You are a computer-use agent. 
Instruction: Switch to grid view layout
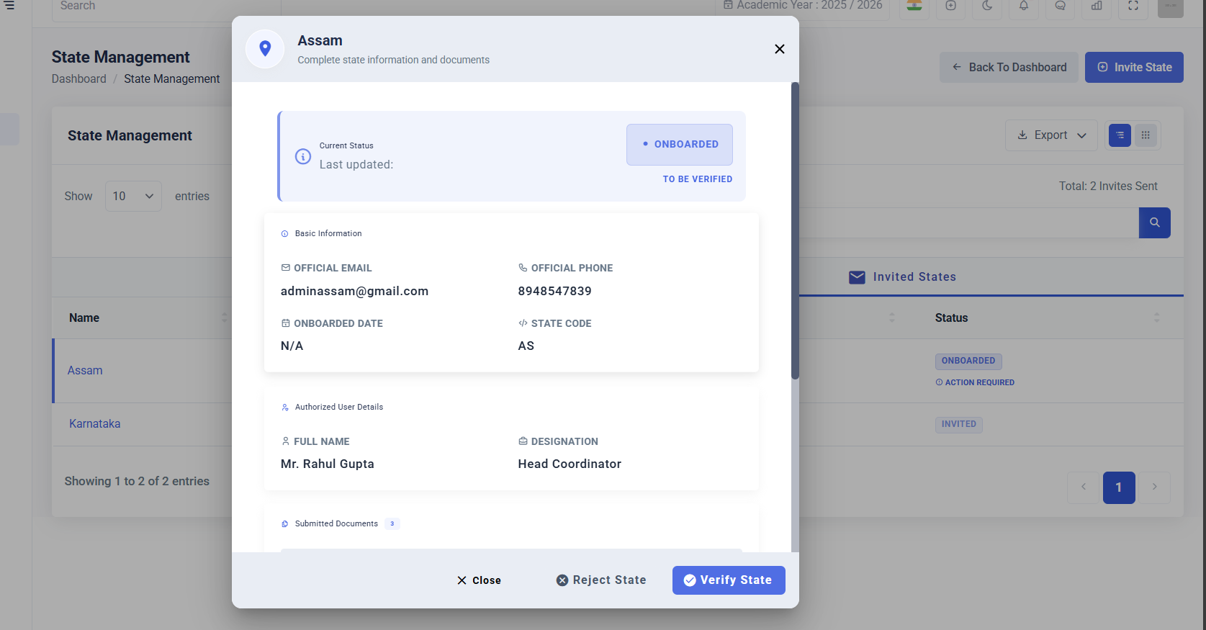[x=1146, y=135]
